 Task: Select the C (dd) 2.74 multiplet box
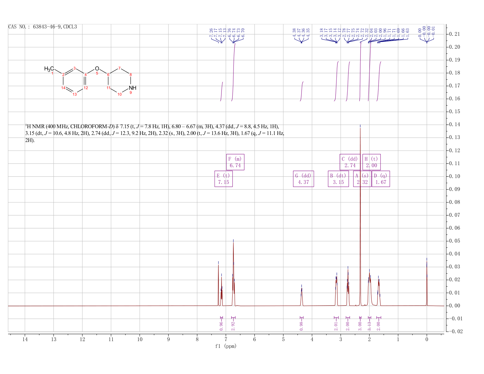point(350,162)
